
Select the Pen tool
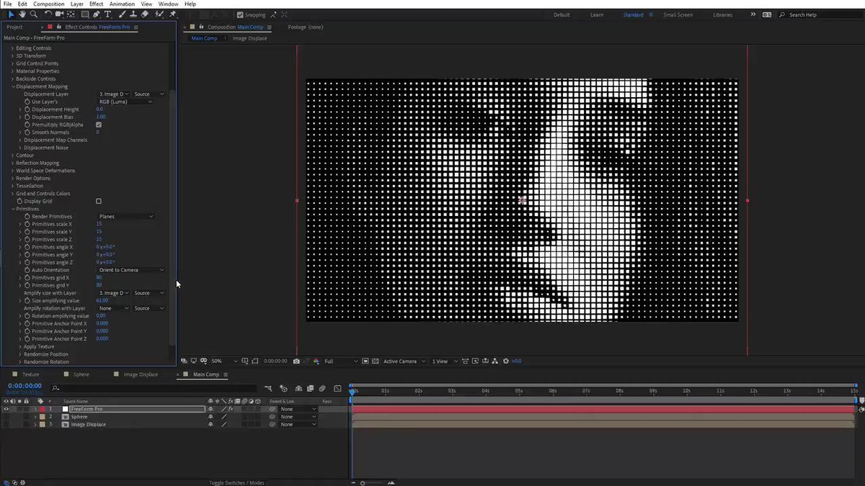[x=97, y=14]
